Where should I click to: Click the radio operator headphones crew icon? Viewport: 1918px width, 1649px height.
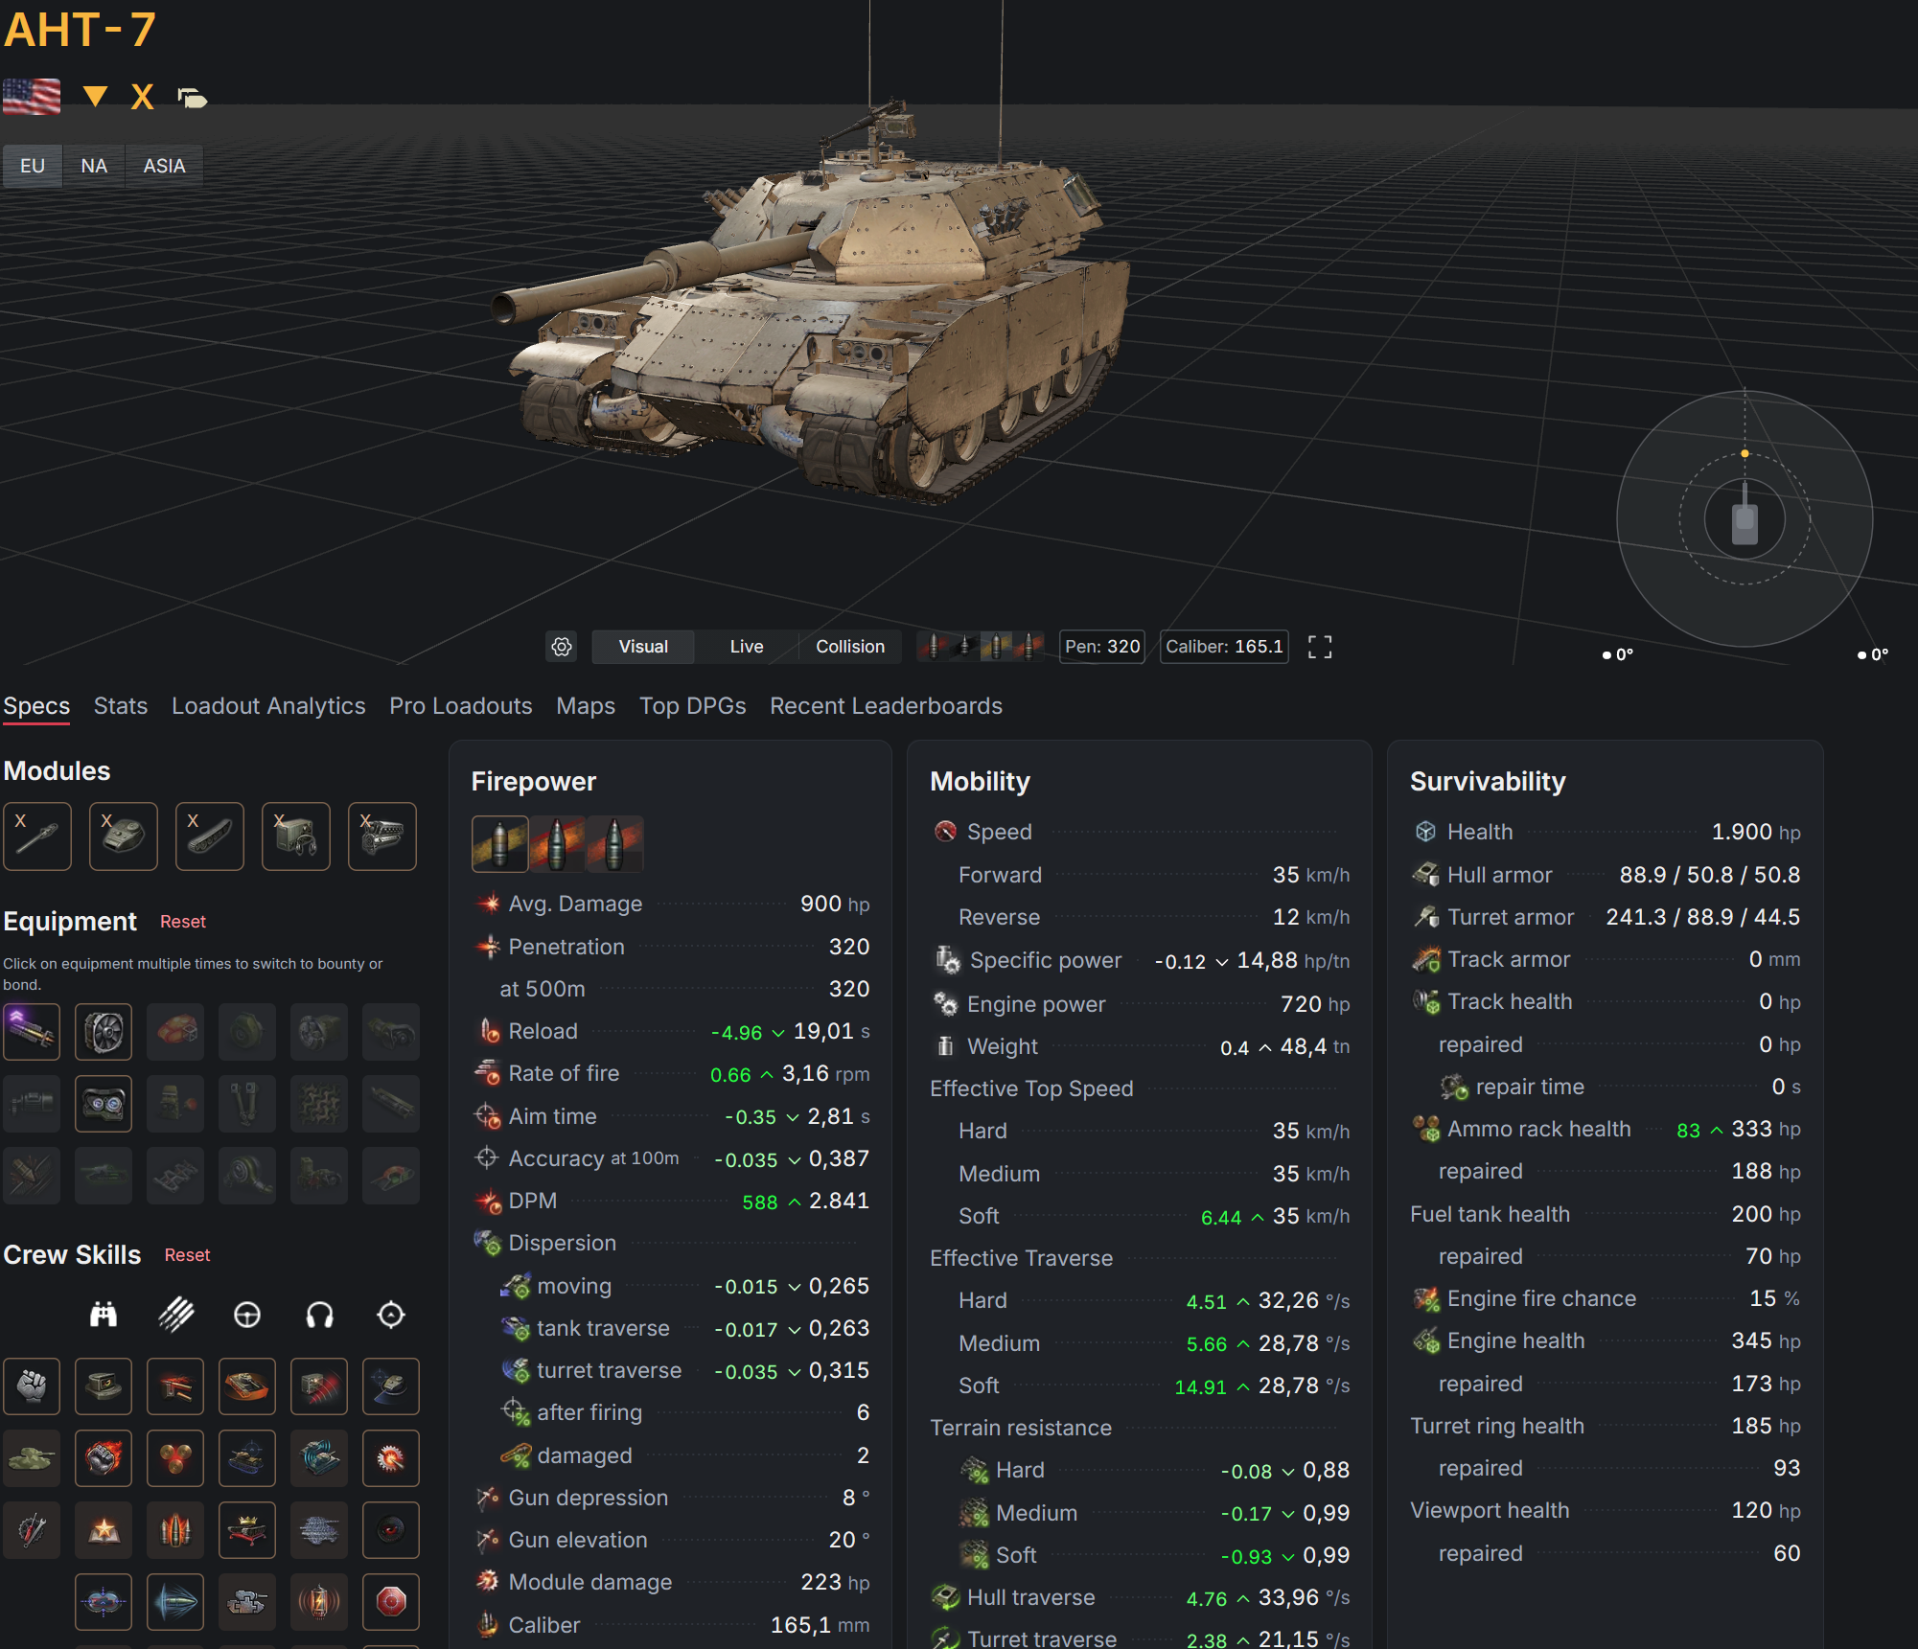pos(319,1315)
